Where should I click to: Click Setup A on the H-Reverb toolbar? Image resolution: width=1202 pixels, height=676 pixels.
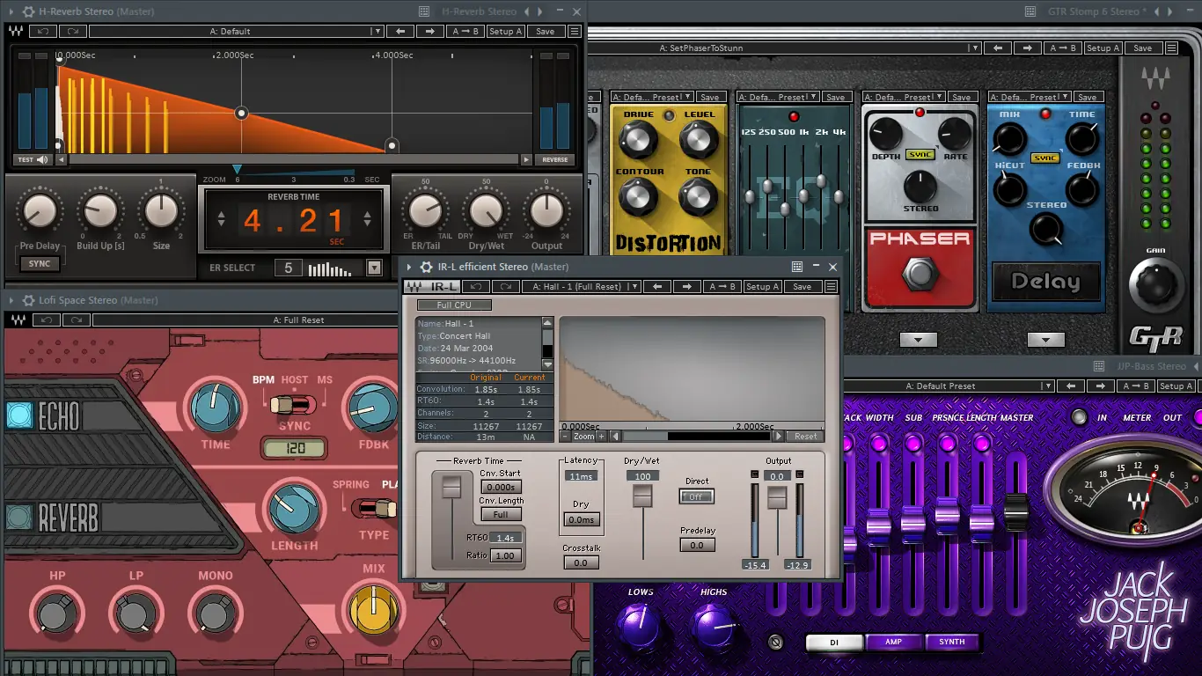pyautogui.click(x=505, y=30)
